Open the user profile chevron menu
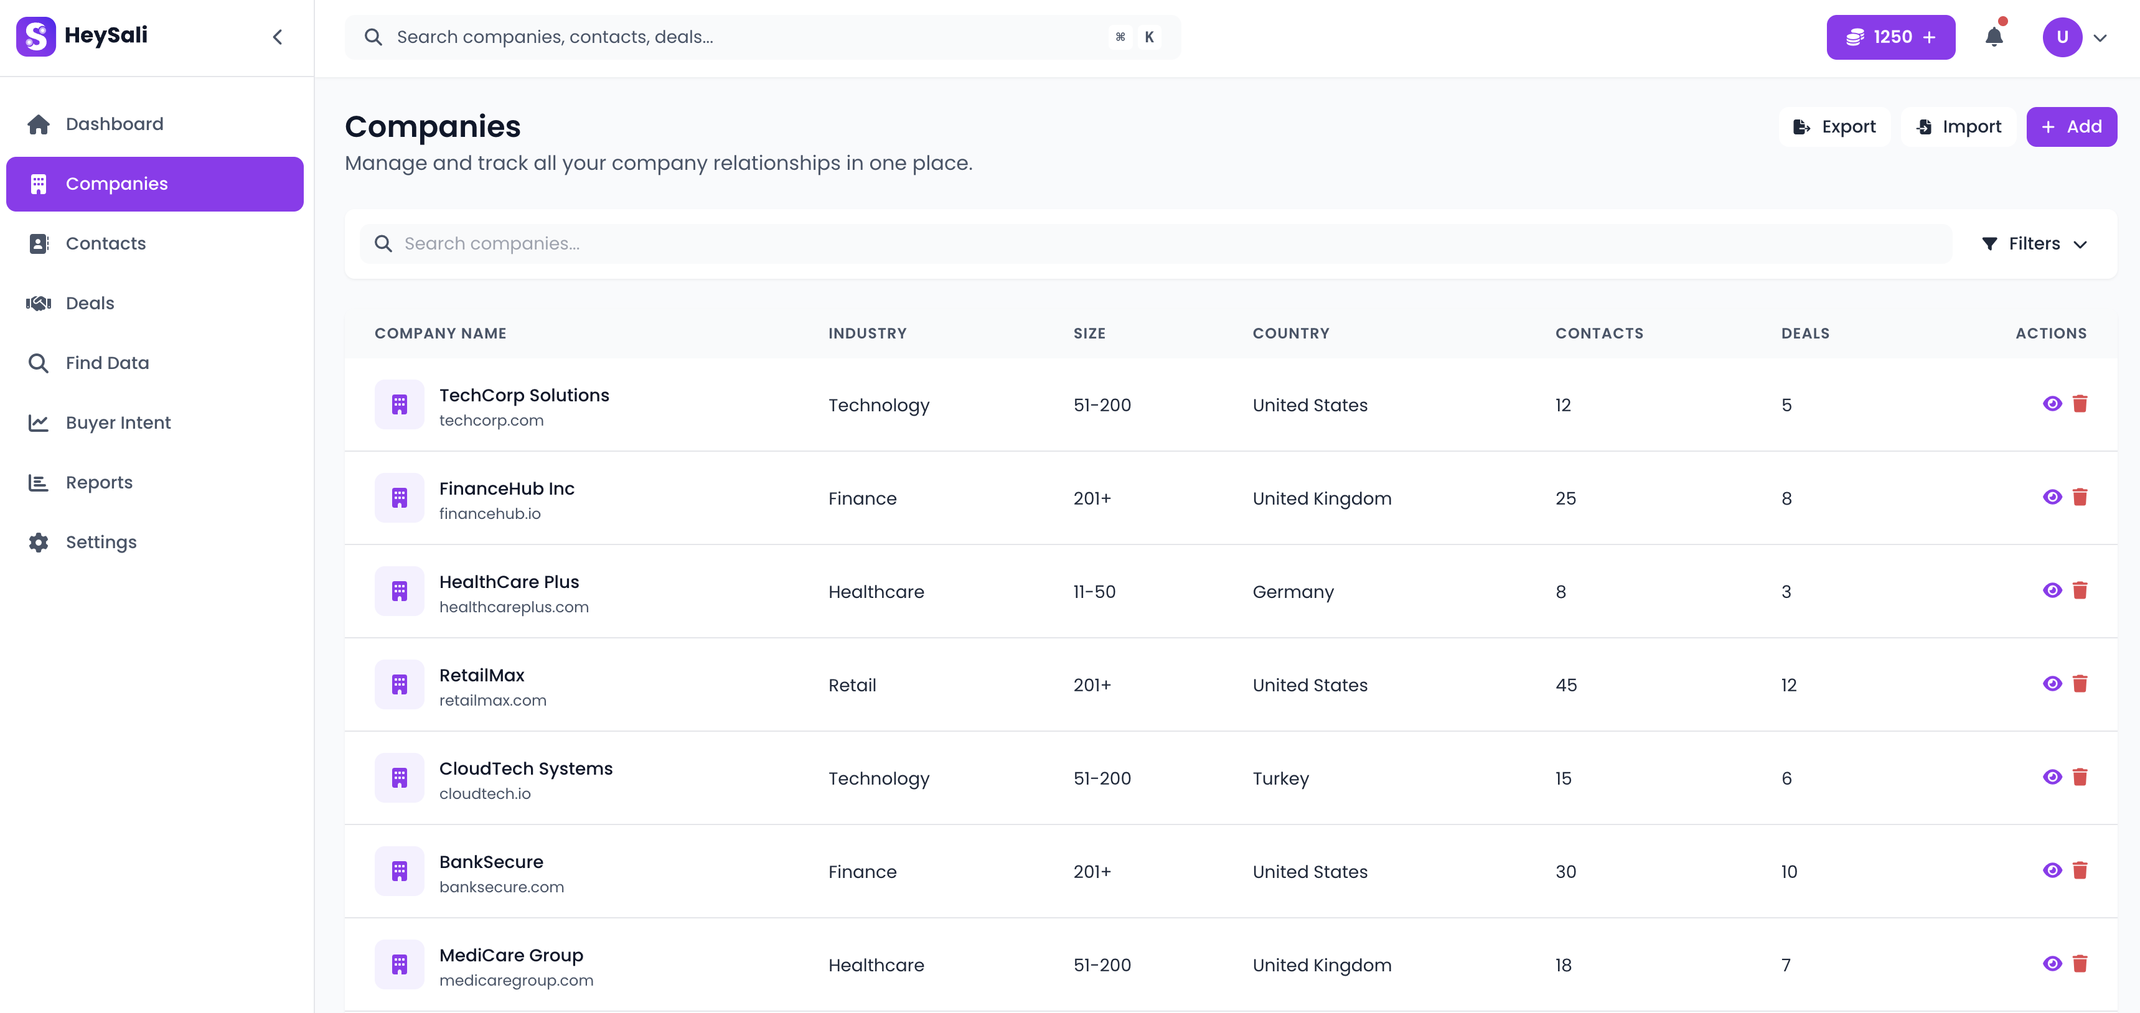2140x1013 pixels. click(x=2103, y=37)
